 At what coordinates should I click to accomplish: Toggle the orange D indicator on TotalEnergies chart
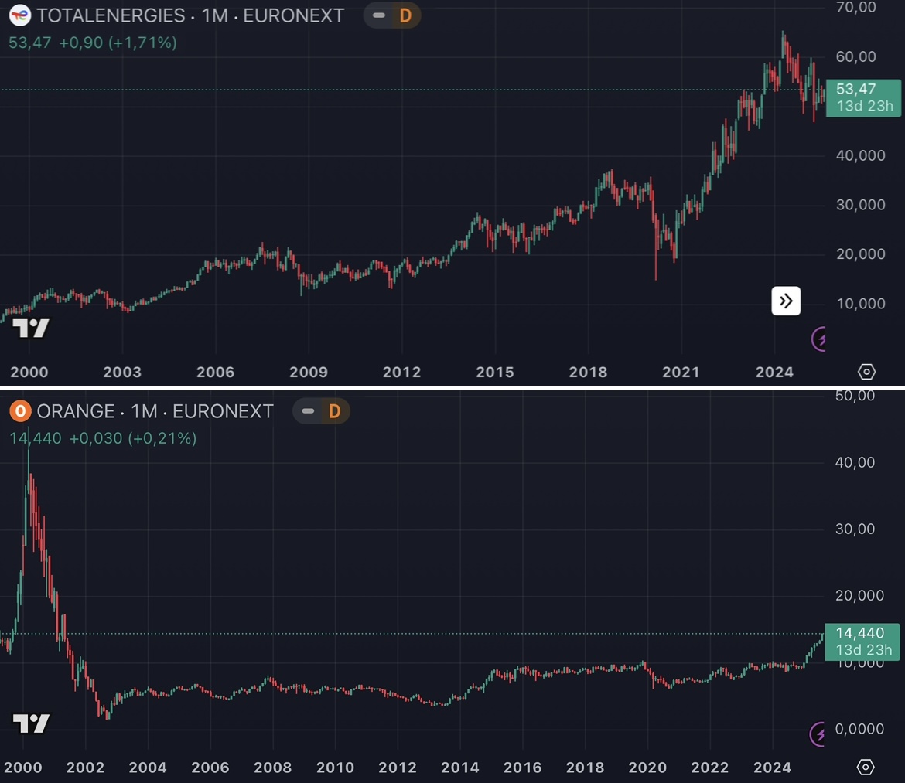tap(405, 15)
